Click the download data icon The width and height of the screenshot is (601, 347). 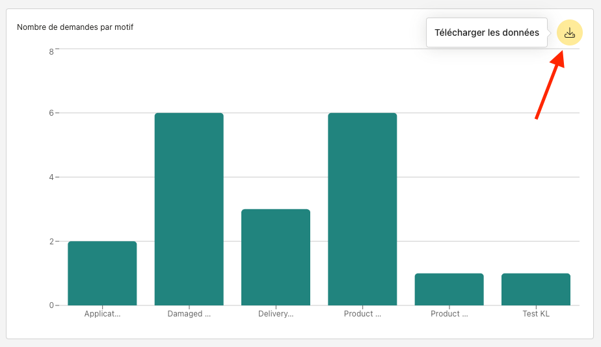(x=570, y=32)
